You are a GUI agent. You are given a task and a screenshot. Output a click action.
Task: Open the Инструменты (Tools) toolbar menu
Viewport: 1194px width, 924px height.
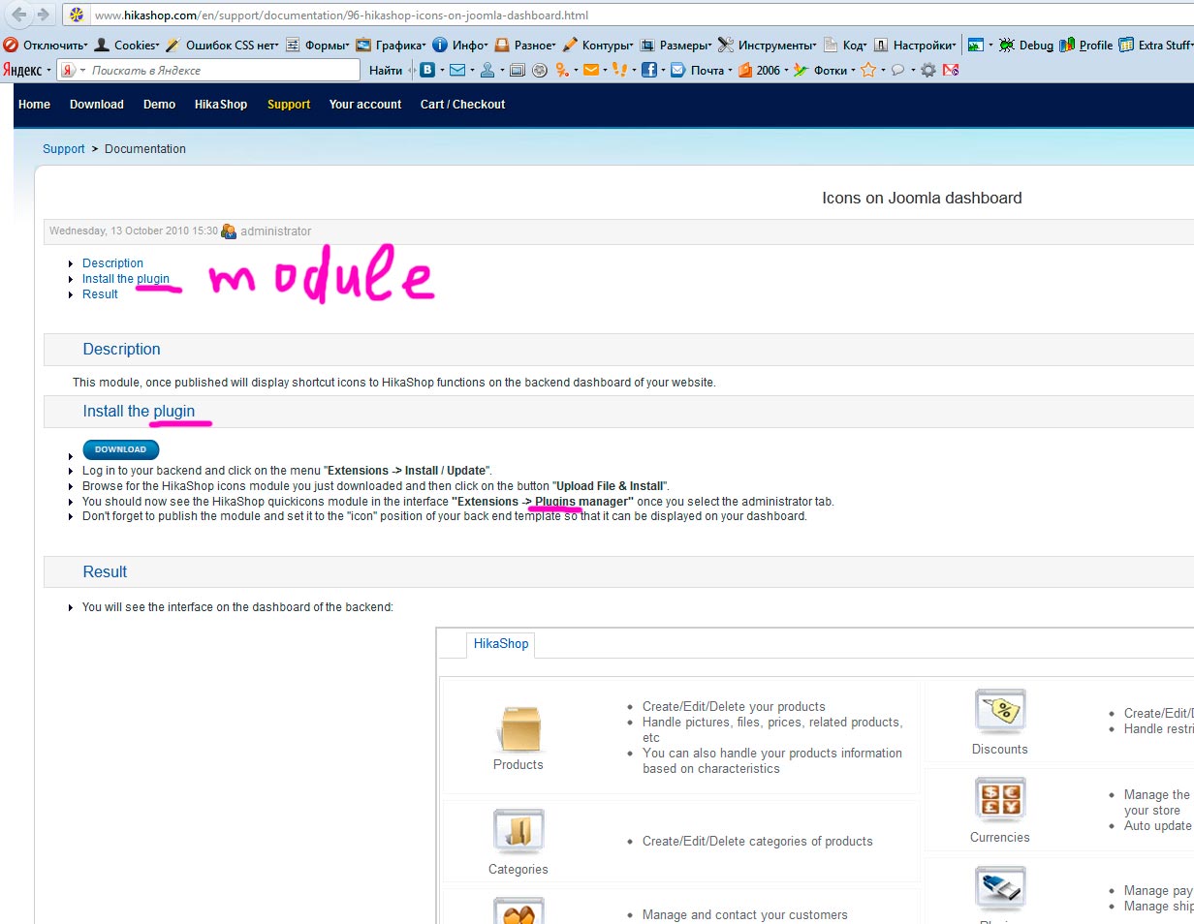click(768, 46)
